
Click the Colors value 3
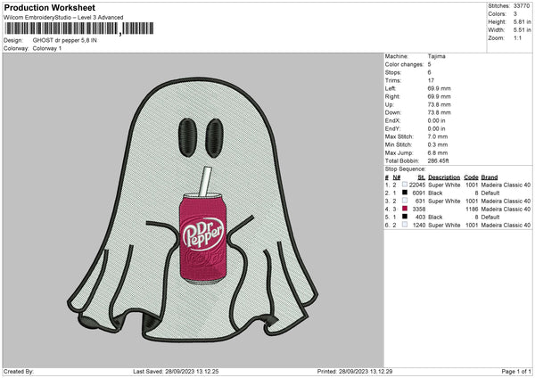pos(515,14)
